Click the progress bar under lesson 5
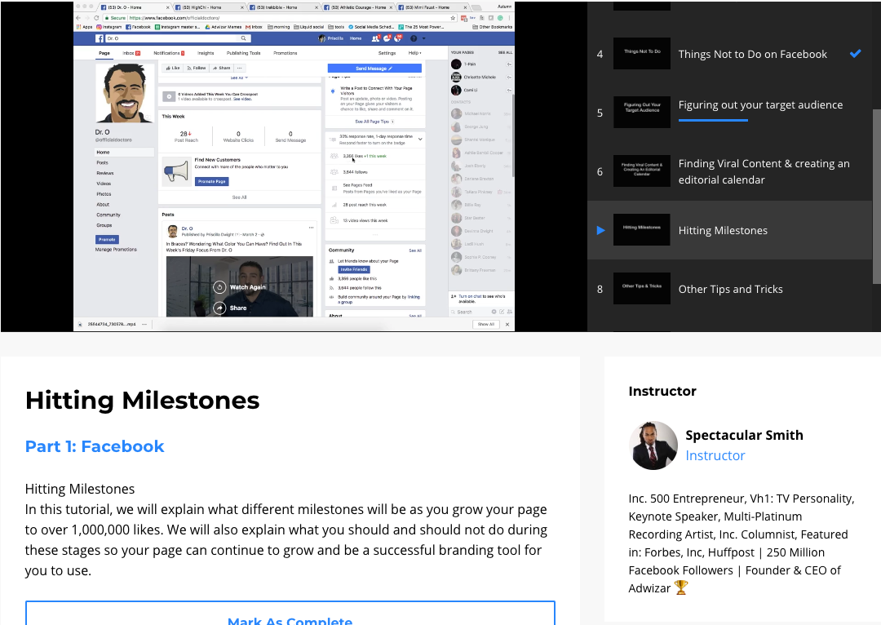 713,120
